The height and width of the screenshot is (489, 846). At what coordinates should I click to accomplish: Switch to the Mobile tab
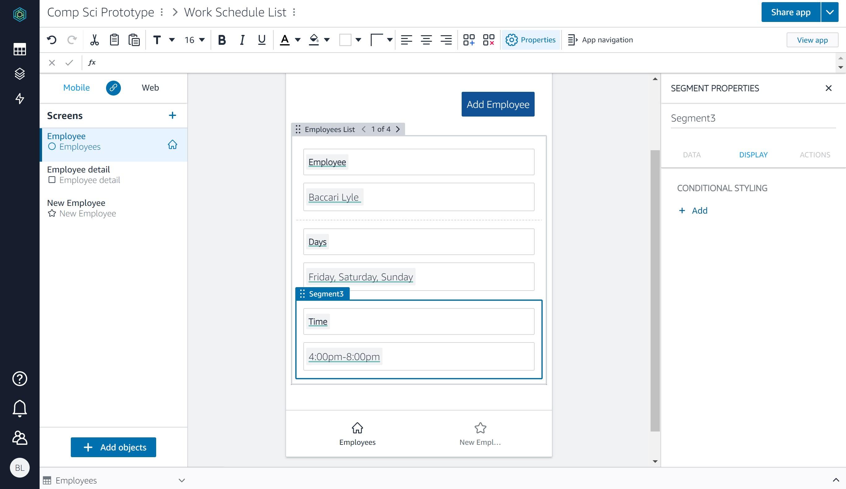pos(76,88)
